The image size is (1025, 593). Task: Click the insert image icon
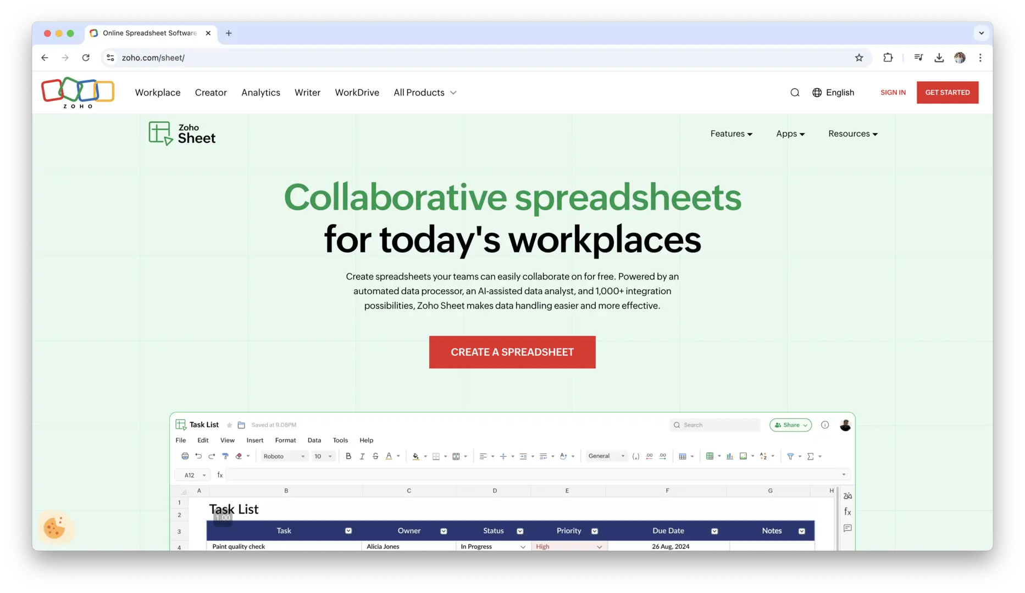pos(744,456)
